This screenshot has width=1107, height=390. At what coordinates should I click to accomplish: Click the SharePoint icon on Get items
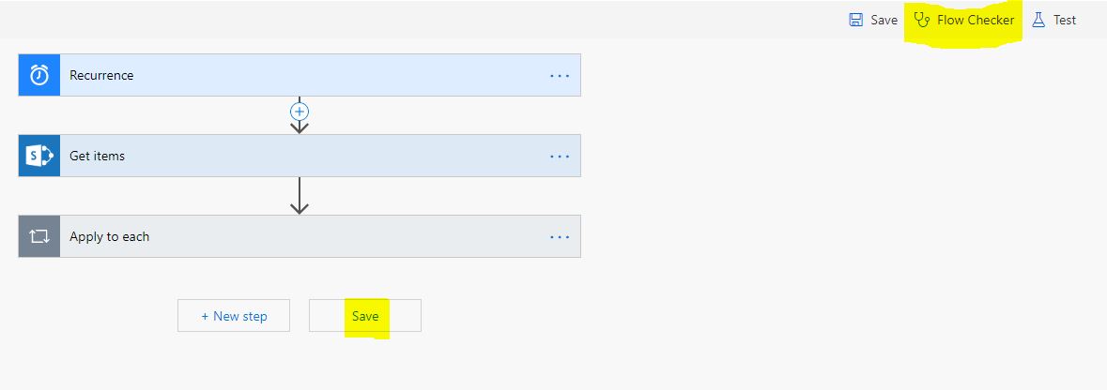[x=39, y=156]
